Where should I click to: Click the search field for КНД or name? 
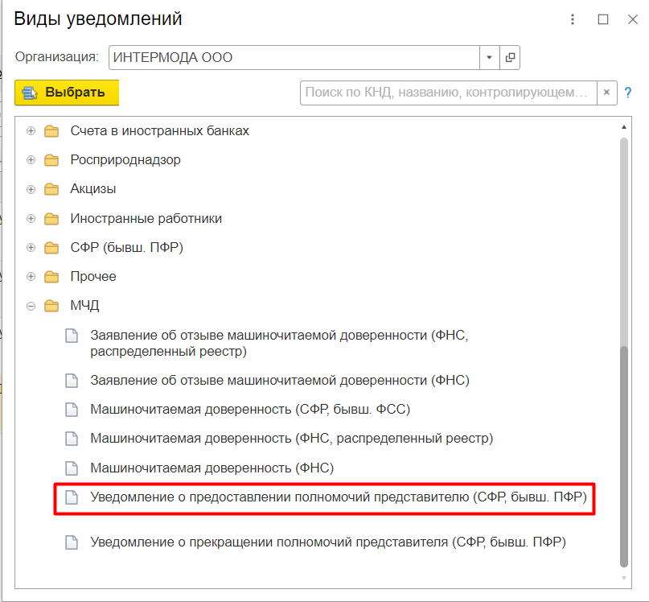449,93
